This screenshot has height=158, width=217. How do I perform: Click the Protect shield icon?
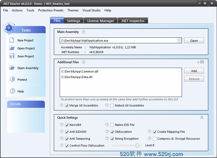(12, 79)
